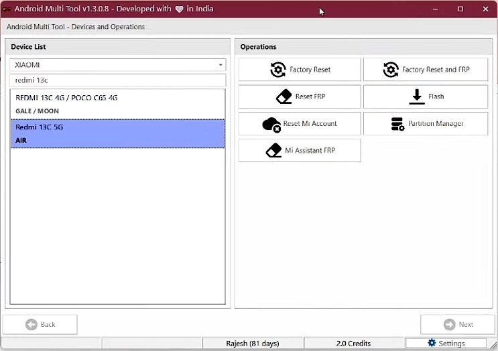Click the Back button text
This screenshot has height=351, width=498.
[48, 324]
